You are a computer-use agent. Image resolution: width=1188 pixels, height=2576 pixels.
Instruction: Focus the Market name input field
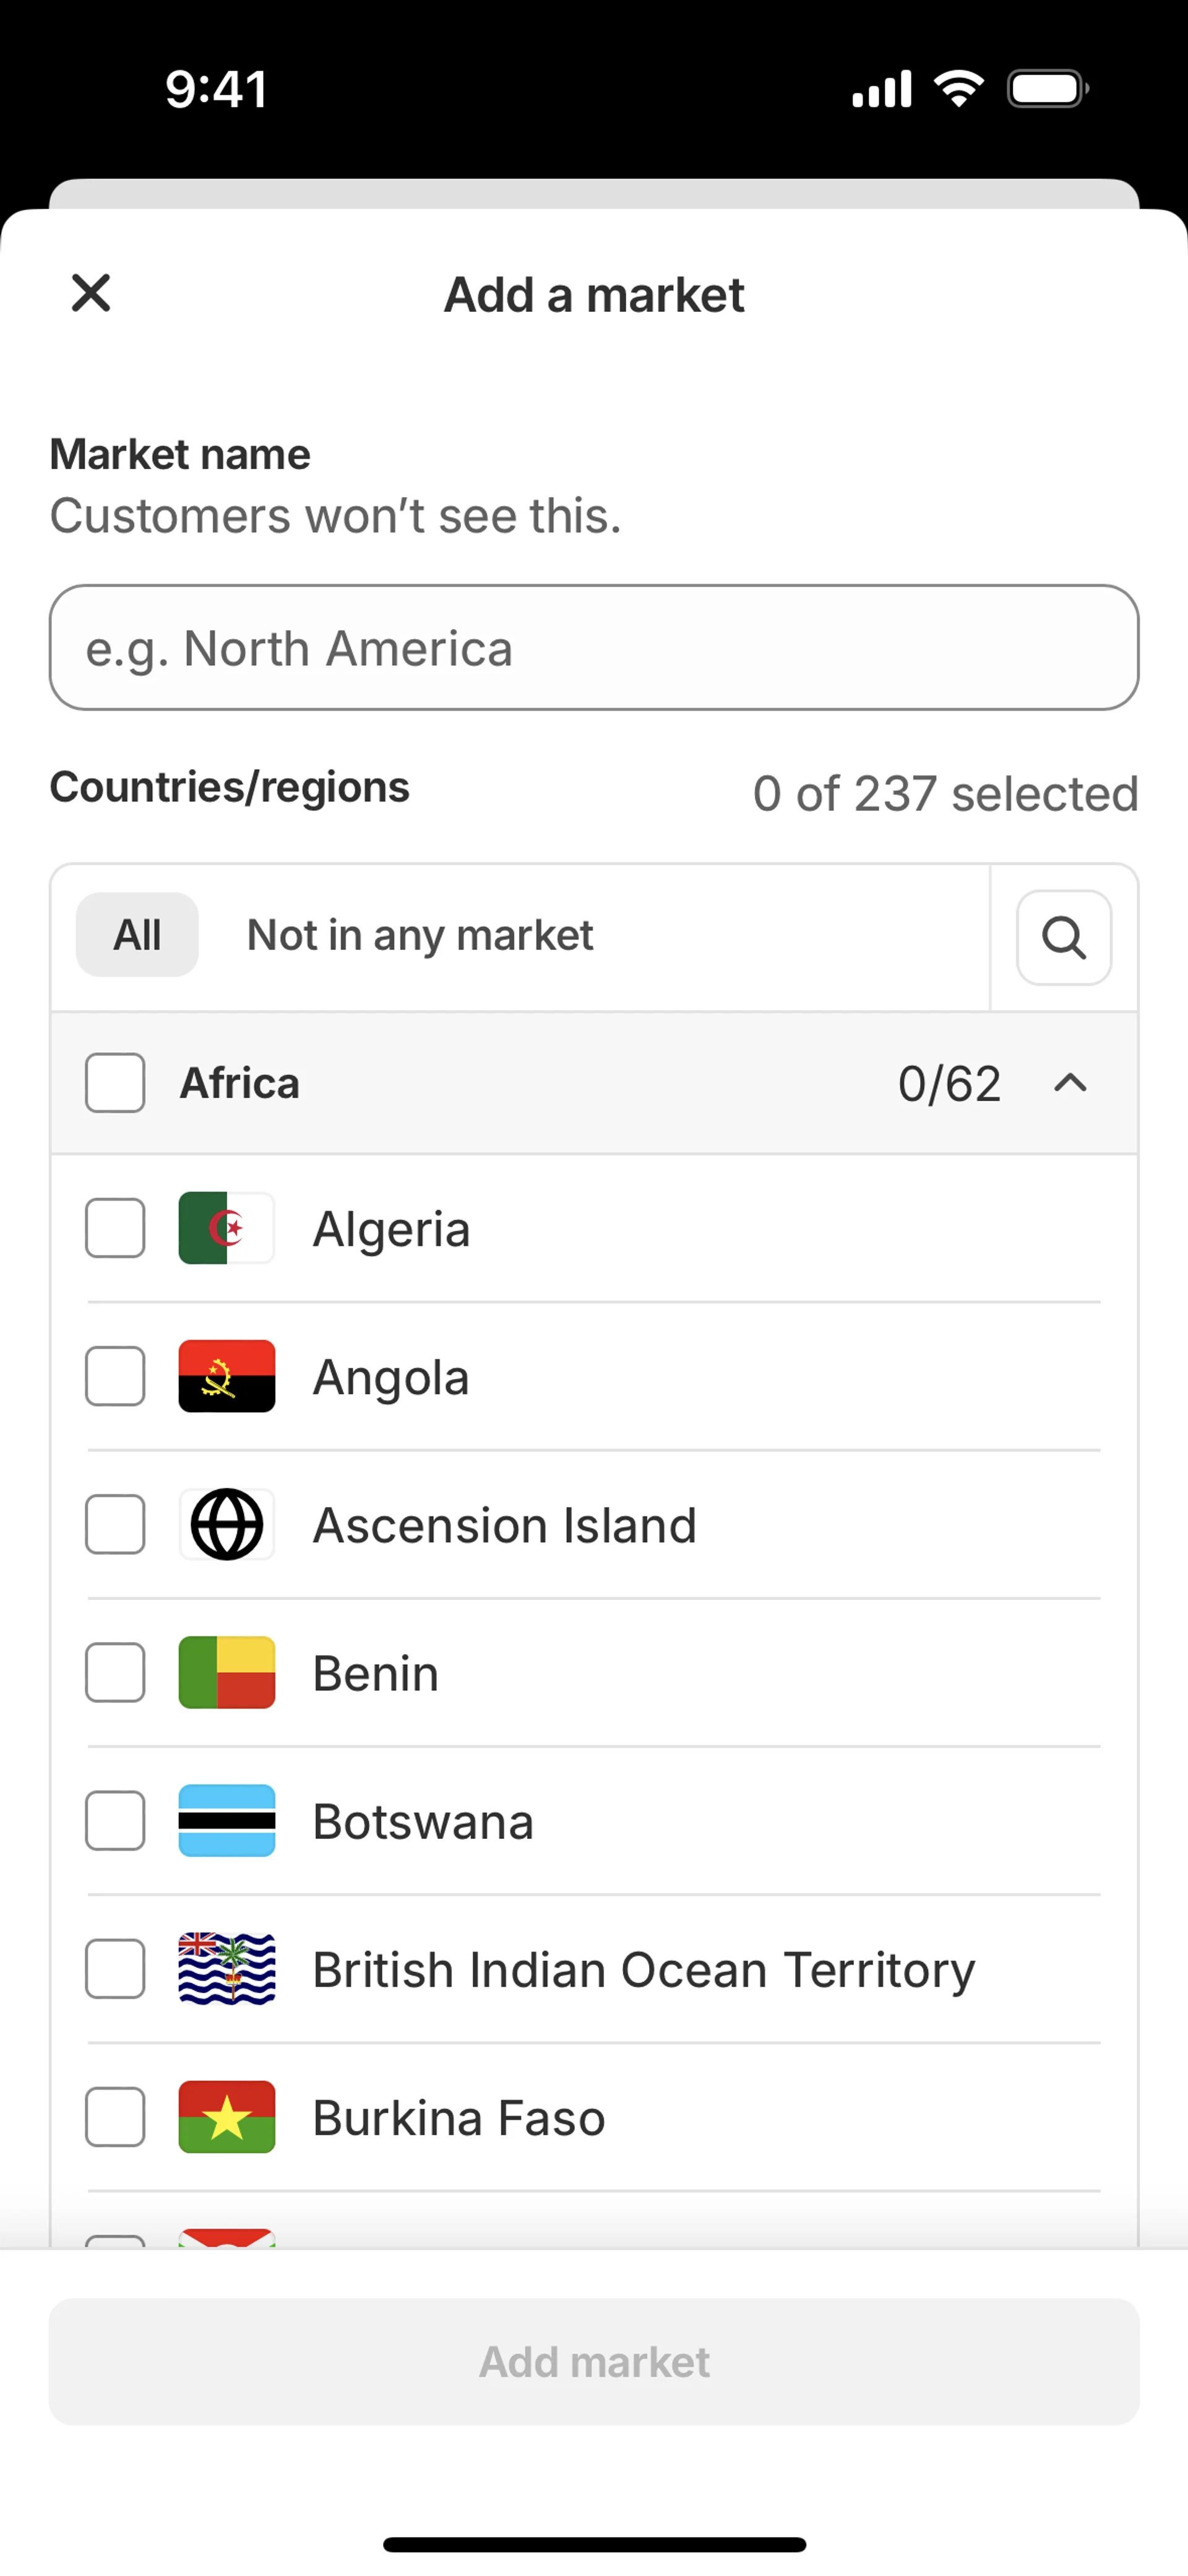coord(594,648)
